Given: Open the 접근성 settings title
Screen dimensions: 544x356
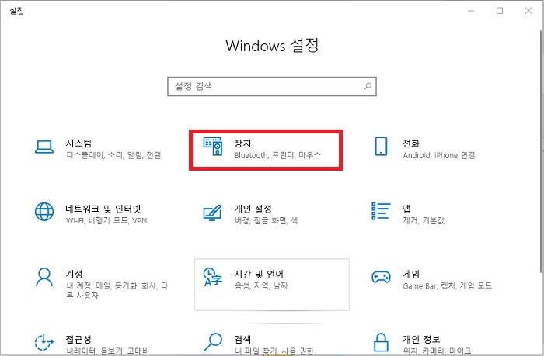Looking at the screenshot, I should point(78,339).
